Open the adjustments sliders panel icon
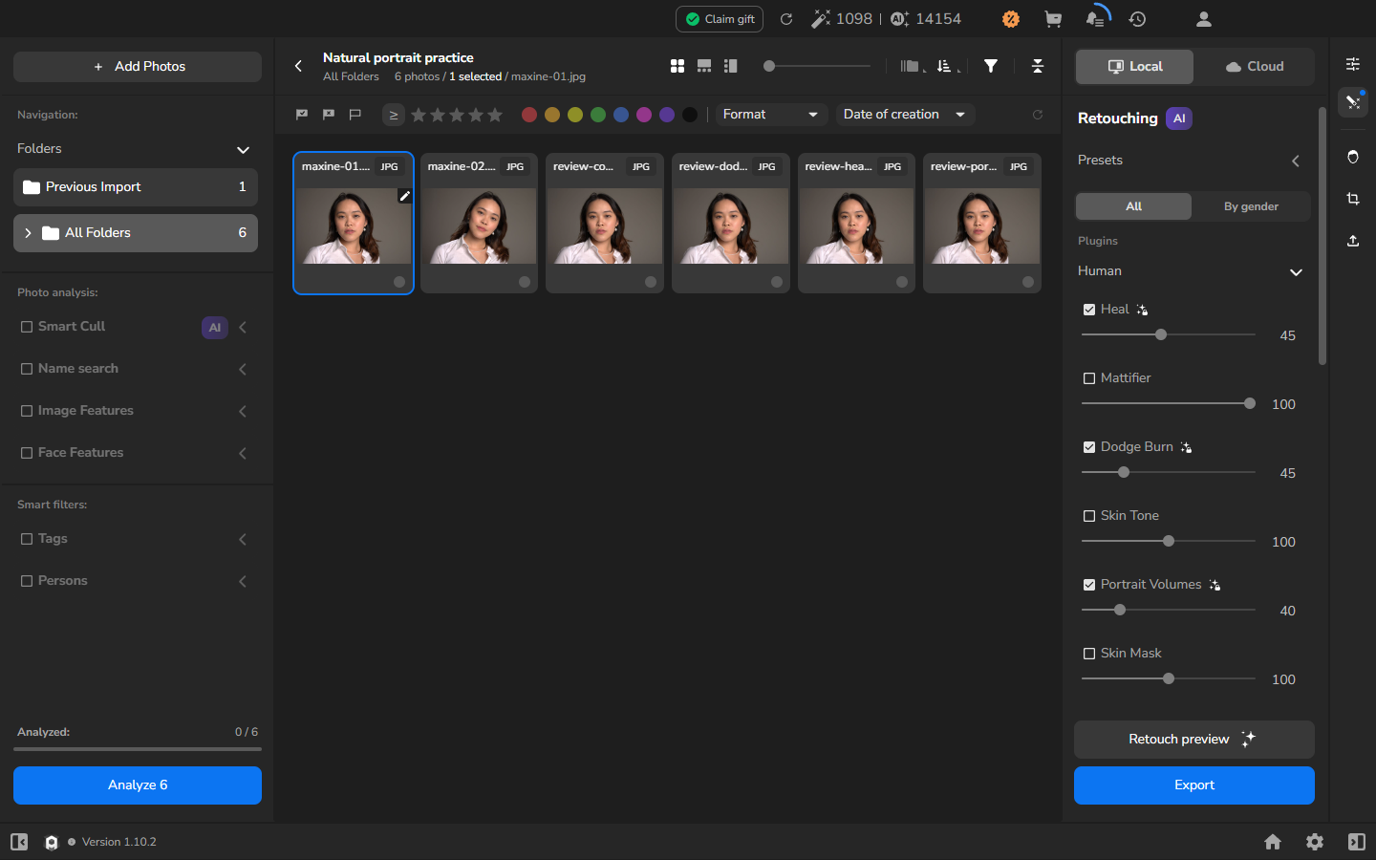 pyautogui.click(x=1353, y=64)
